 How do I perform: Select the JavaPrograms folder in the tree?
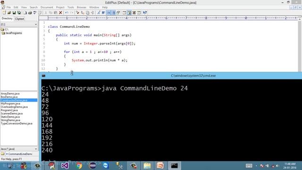point(12,33)
